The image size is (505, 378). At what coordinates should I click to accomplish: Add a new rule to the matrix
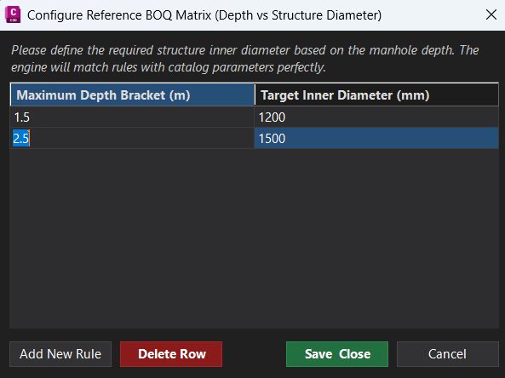(60, 354)
